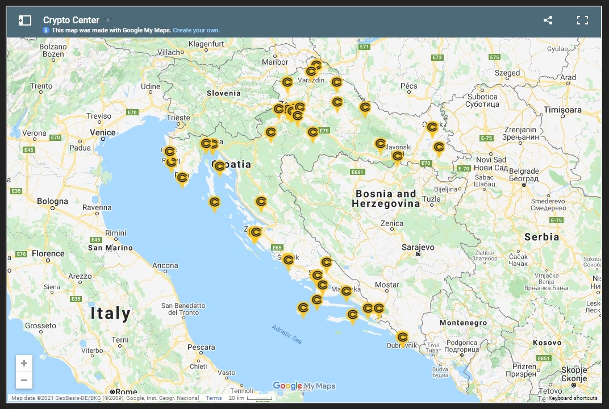Click the Google My Maps logo
609x409 pixels.
point(304,386)
